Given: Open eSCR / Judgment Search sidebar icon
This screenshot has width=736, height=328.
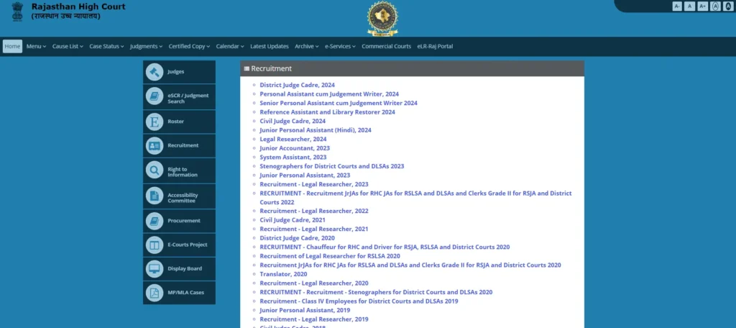Looking at the screenshot, I should click(155, 97).
